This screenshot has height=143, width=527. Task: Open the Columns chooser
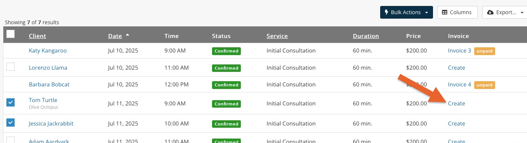pyautogui.click(x=457, y=12)
